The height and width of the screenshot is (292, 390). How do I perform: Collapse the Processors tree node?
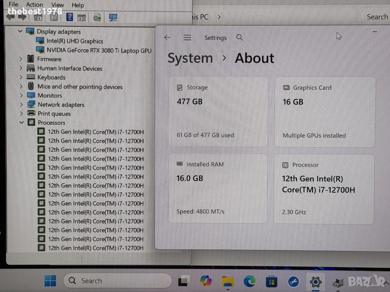tap(21, 122)
